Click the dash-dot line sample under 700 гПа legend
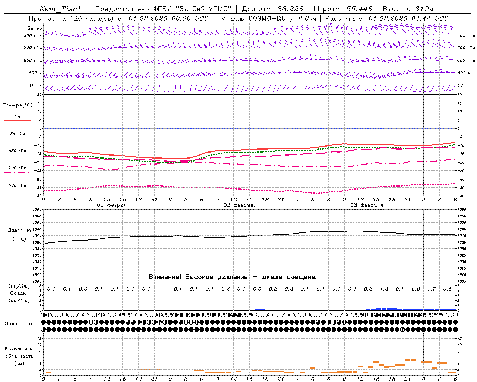477x382 pixels. (x=16, y=173)
